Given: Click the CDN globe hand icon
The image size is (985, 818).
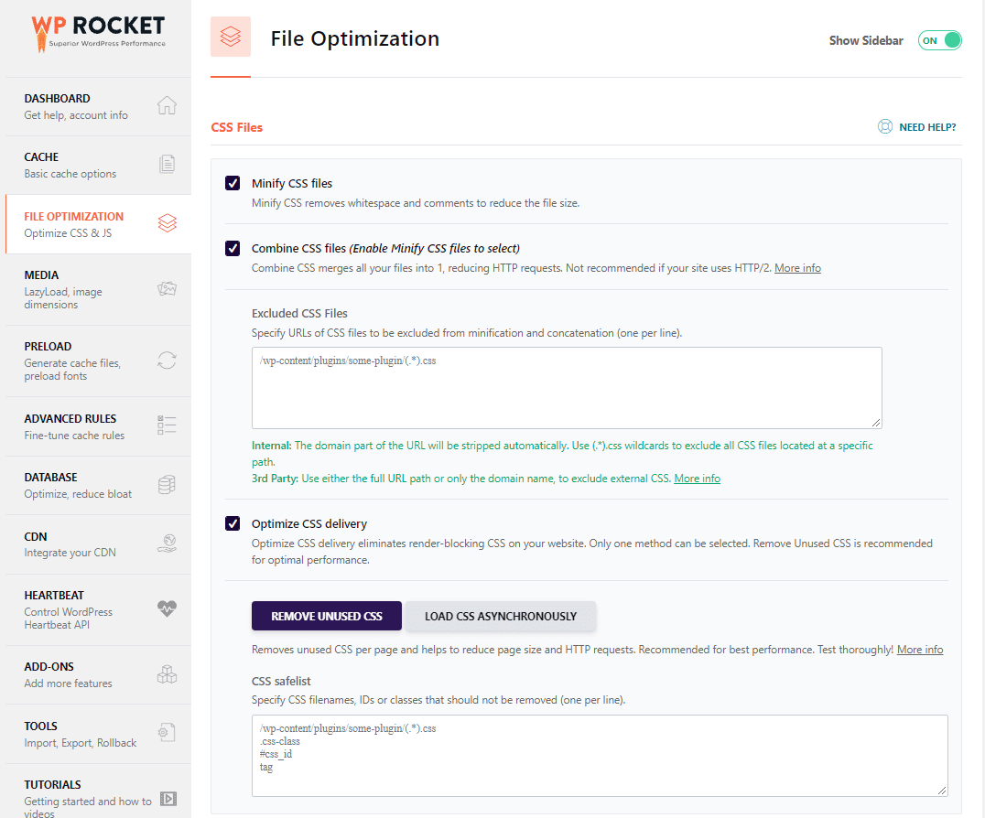Looking at the screenshot, I should click(167, 544).
